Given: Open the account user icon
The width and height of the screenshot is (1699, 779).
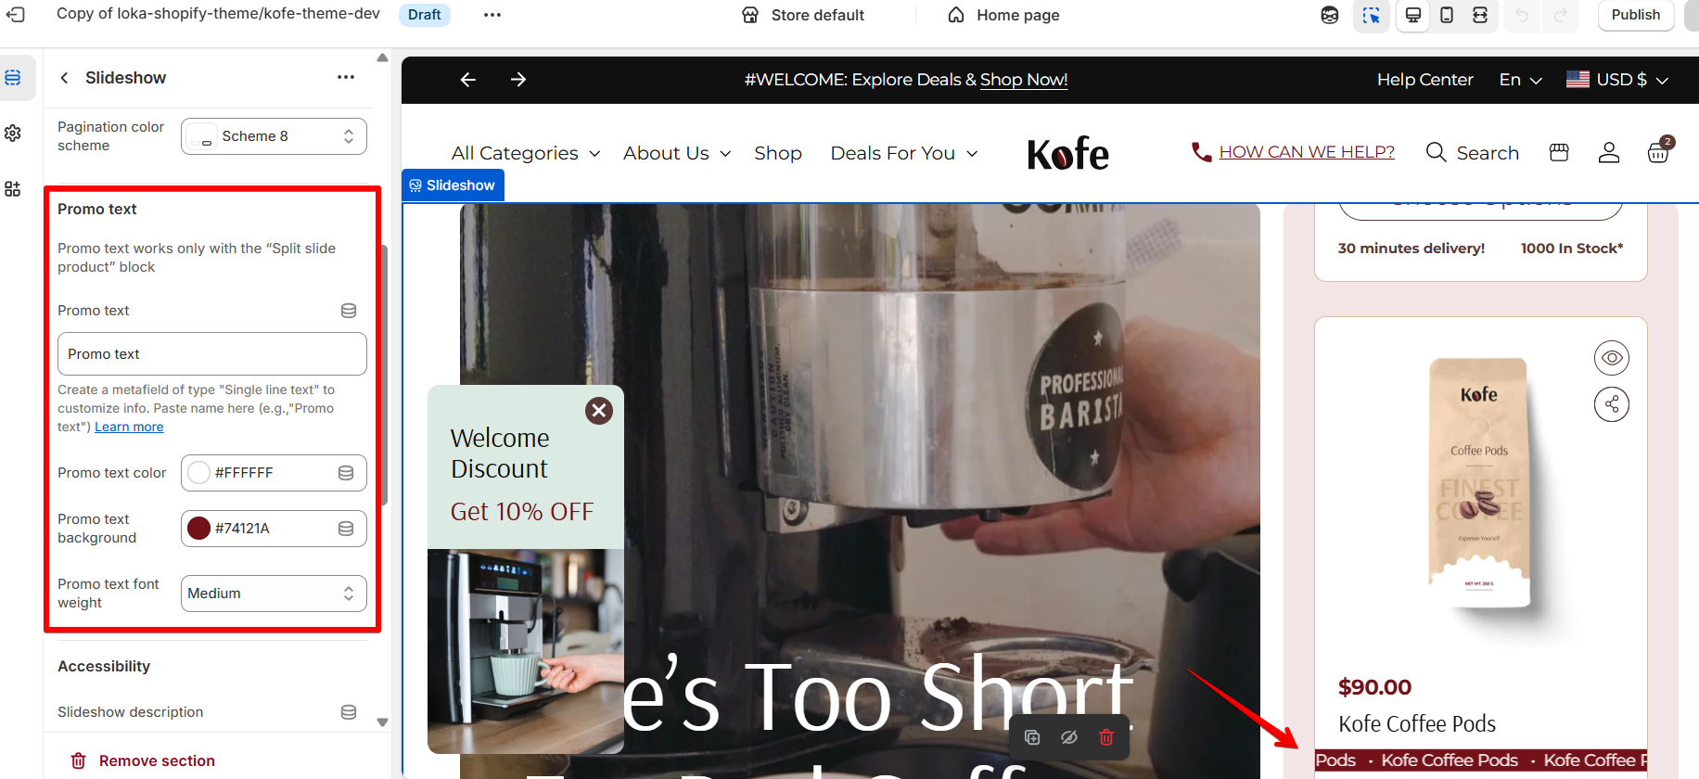Looking at the screenshot, I should point(1609,153).
